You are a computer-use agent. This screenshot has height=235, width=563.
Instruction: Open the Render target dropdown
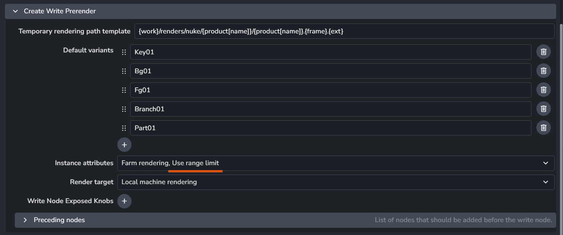[335, 182]
